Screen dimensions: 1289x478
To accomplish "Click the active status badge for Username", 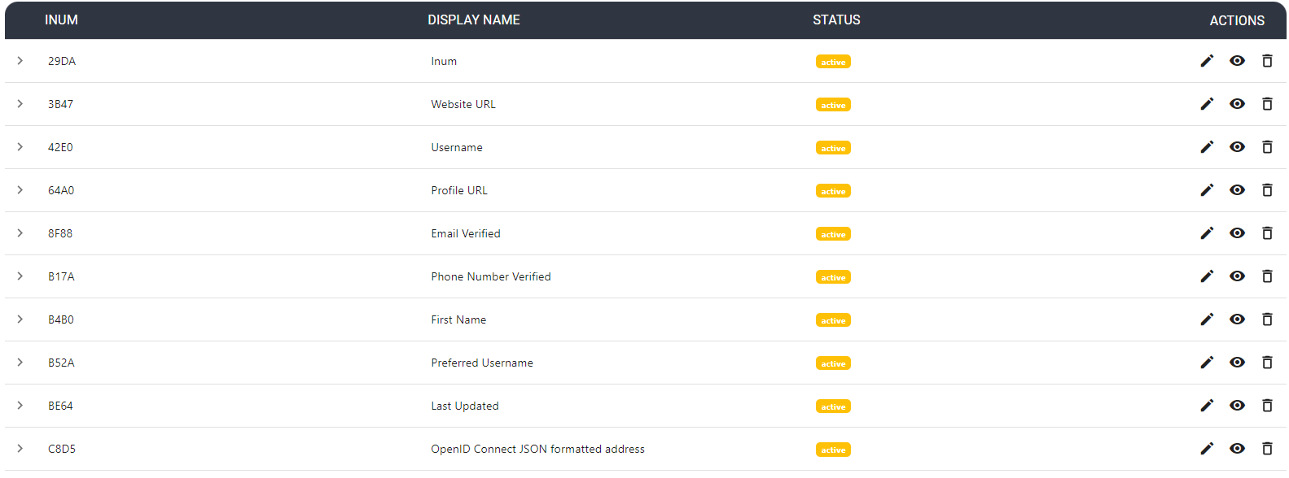I will tap(833, 148).
